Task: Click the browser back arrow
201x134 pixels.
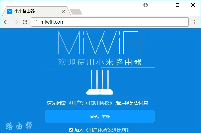Action: coord(6,22)
